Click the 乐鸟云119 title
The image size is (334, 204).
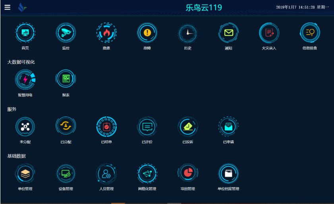[x=204, y=8]
